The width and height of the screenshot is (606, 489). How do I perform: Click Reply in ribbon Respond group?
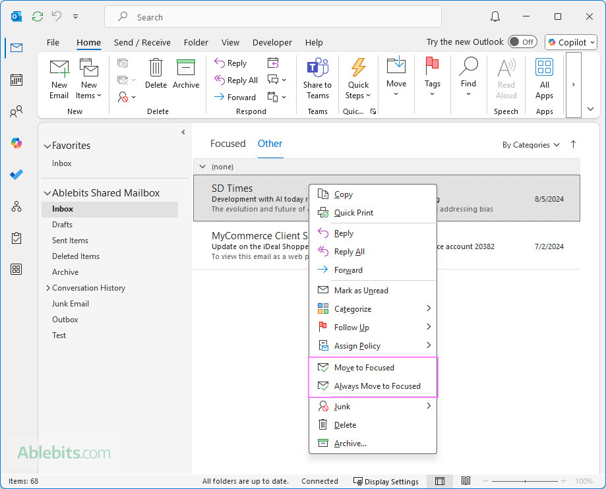[x=231, y=63]
